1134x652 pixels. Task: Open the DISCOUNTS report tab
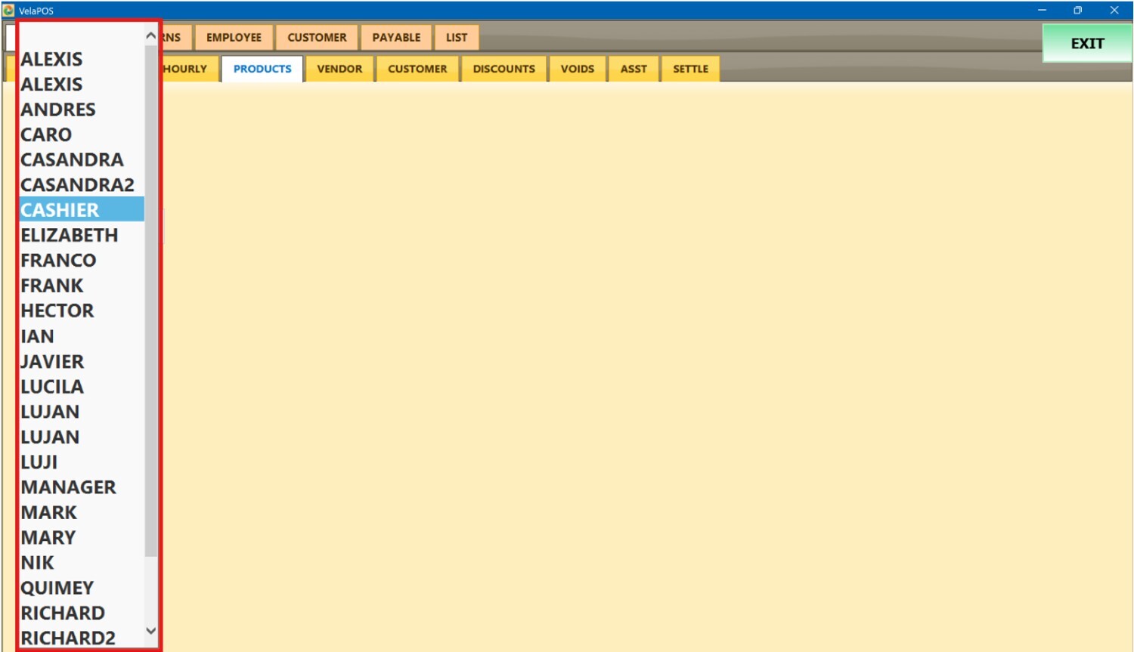[503, 69]
